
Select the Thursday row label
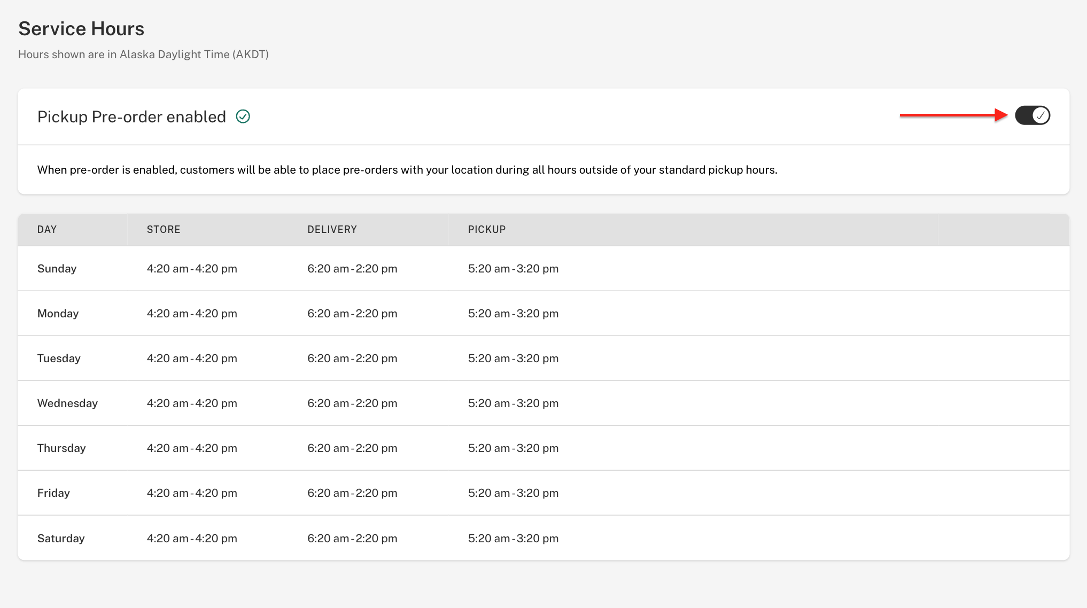[x=61, y=448]
